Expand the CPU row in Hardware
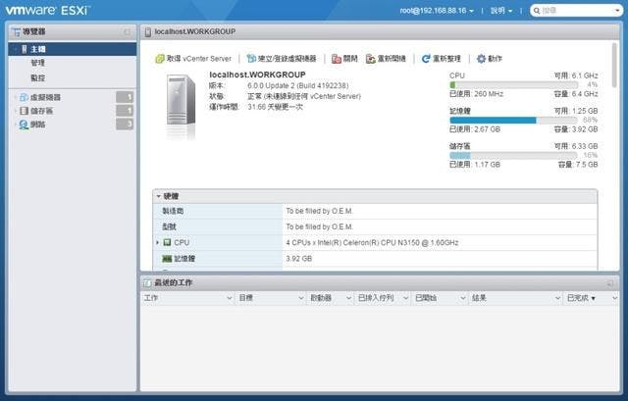This screenshot has height=401, width=628. click(x=158, y=242)
